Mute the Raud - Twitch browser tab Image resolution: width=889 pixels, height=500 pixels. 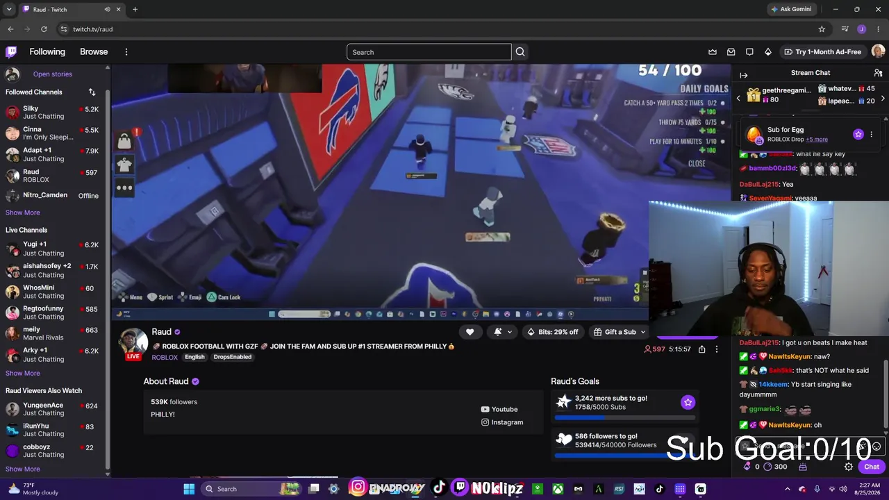tap(108, 9)
